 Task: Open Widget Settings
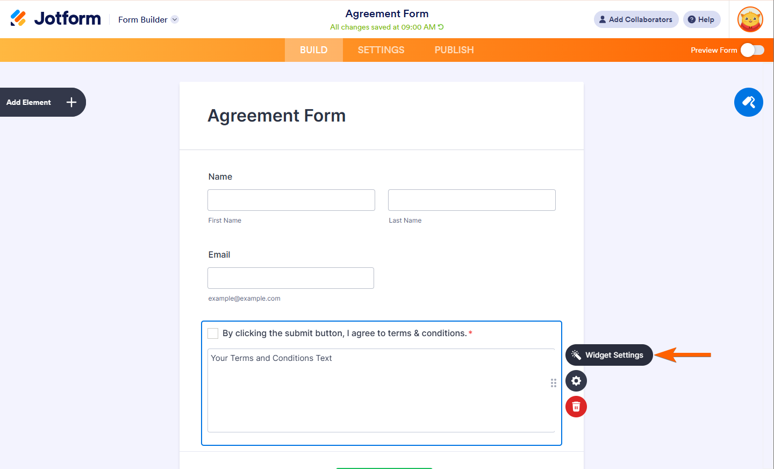point(609,355)
